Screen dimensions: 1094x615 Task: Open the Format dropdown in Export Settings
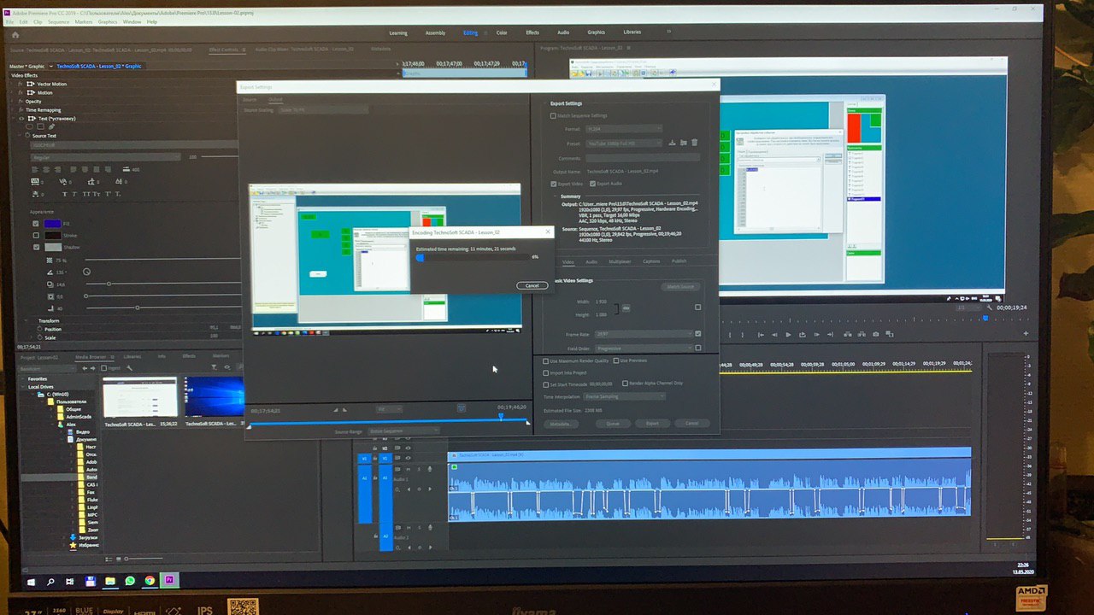coord(623,129)
